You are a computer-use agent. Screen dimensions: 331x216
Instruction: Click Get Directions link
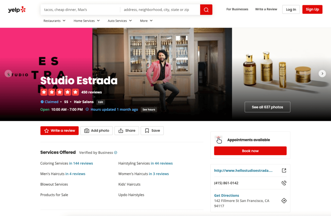pos(227,196)
